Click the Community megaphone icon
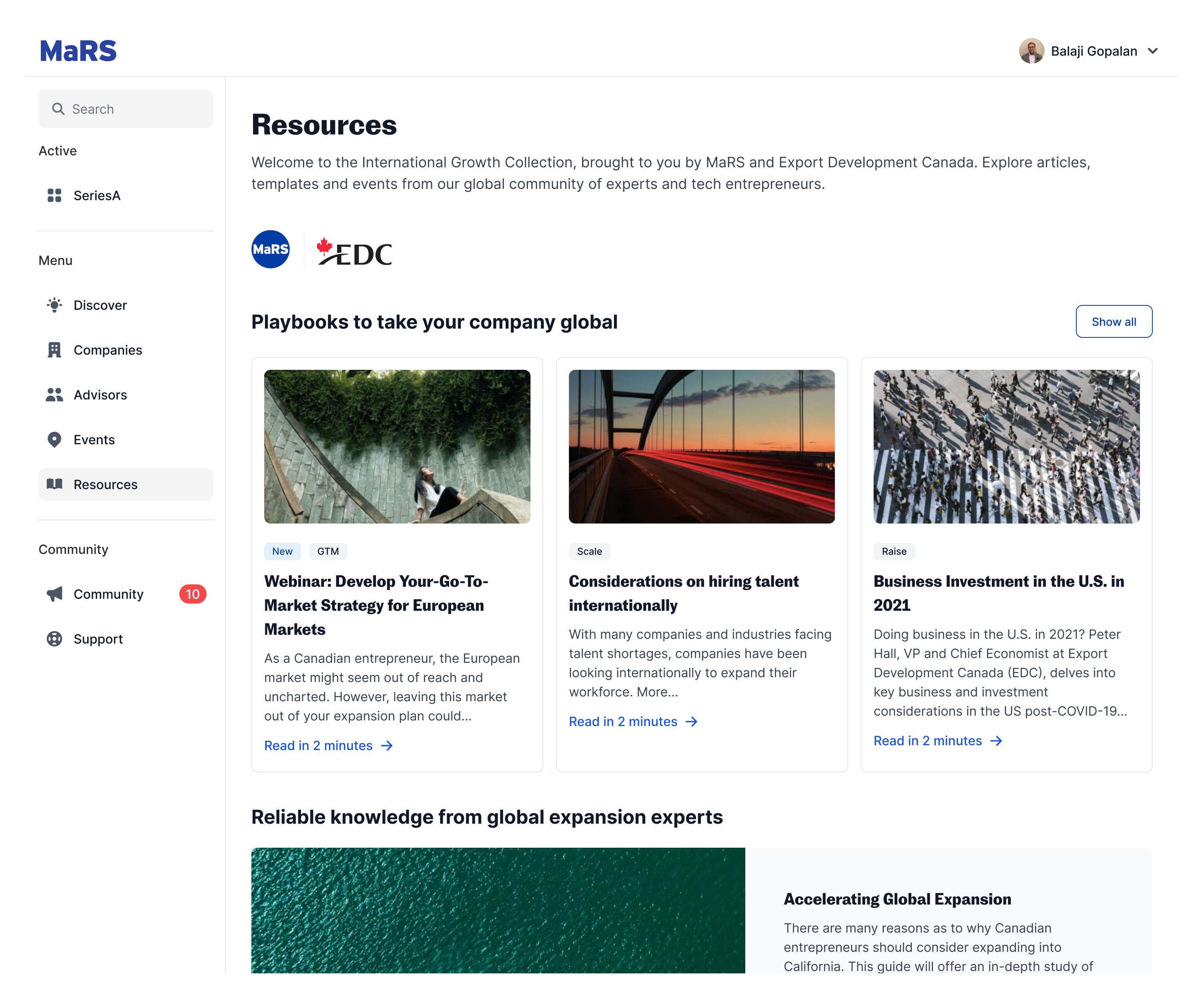 (x=54, y=594)
